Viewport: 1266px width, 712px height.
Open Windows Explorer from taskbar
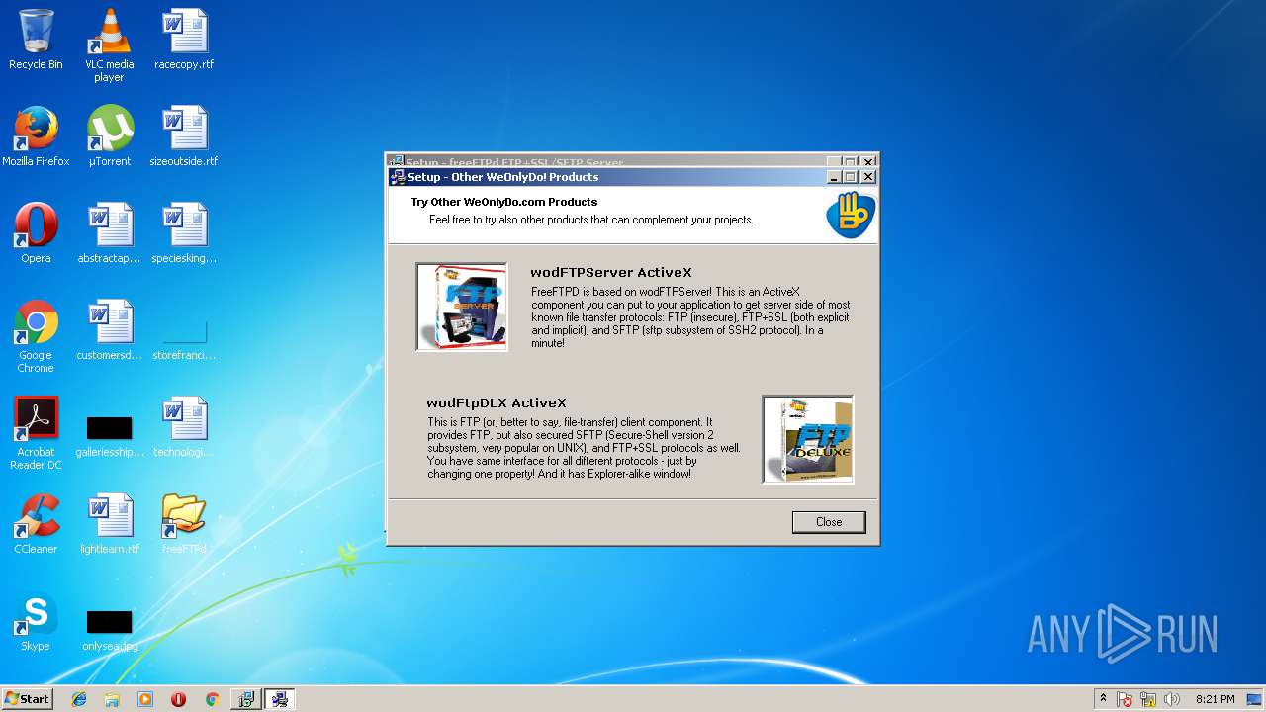[112, 699]
